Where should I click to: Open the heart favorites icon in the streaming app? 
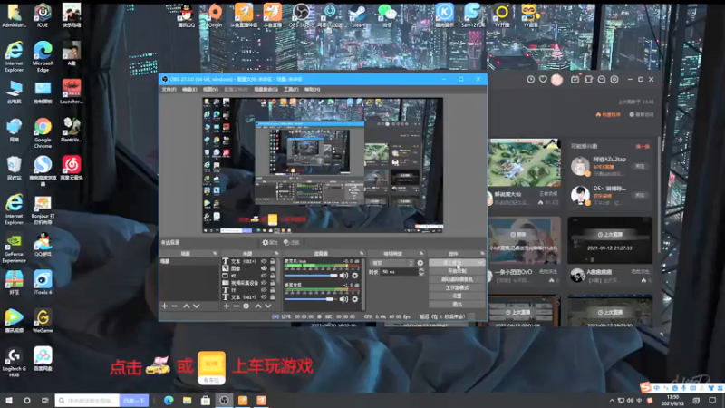[543, 80]
